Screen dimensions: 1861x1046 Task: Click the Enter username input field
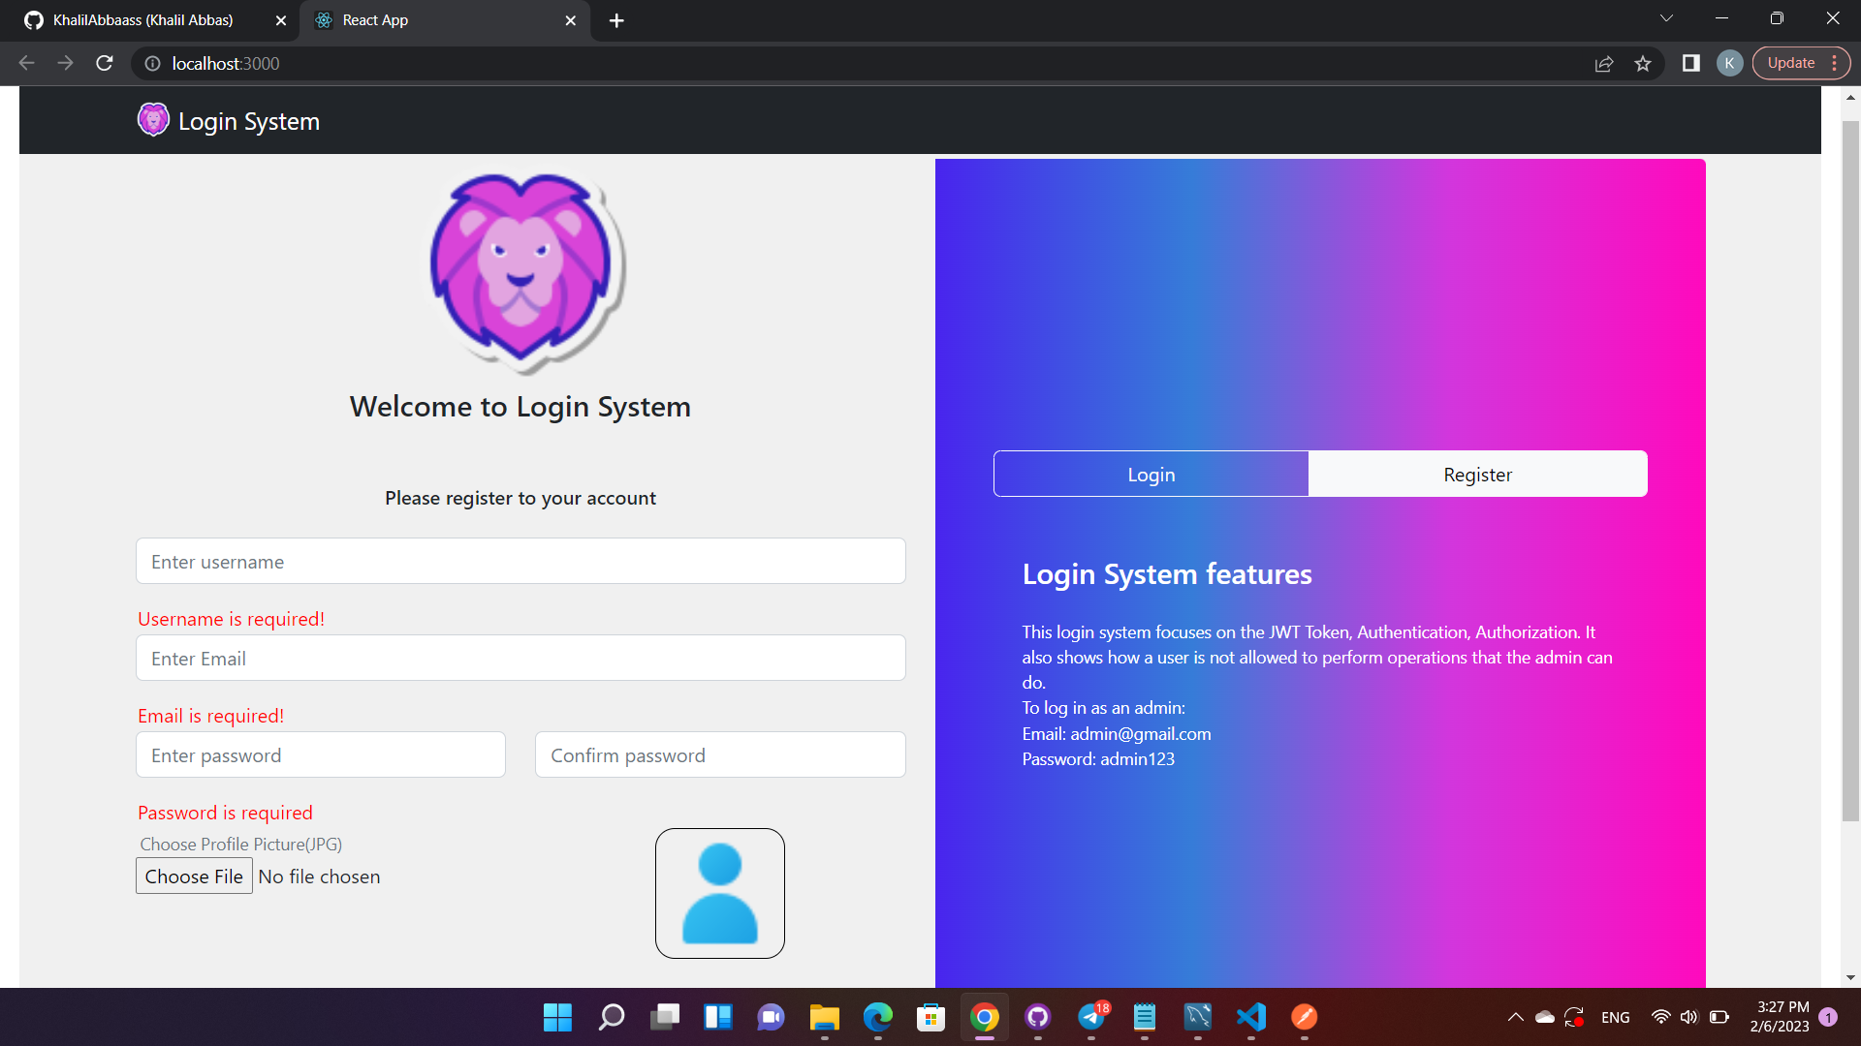tap(520, 561)
